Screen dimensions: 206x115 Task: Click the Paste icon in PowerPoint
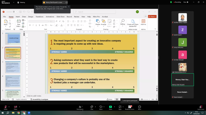coord(6,21)
